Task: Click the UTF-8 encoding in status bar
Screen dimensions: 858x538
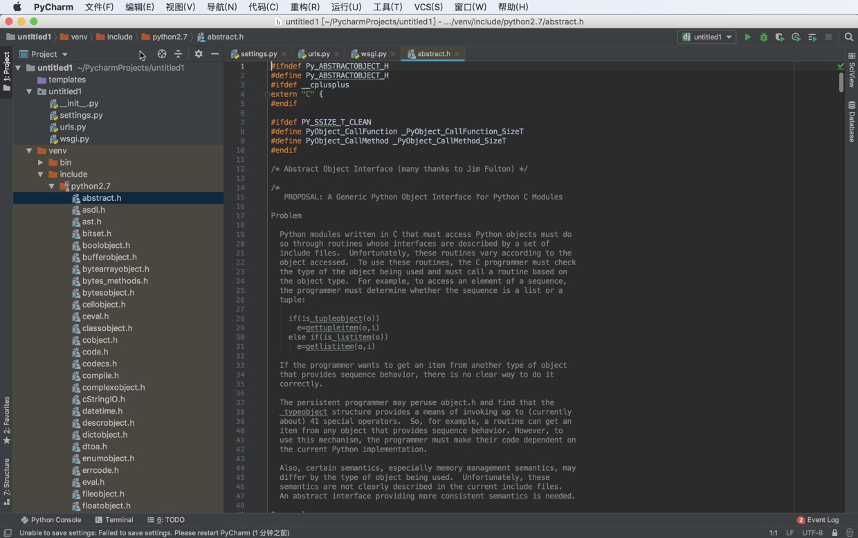Action: [x=812, y=532]
